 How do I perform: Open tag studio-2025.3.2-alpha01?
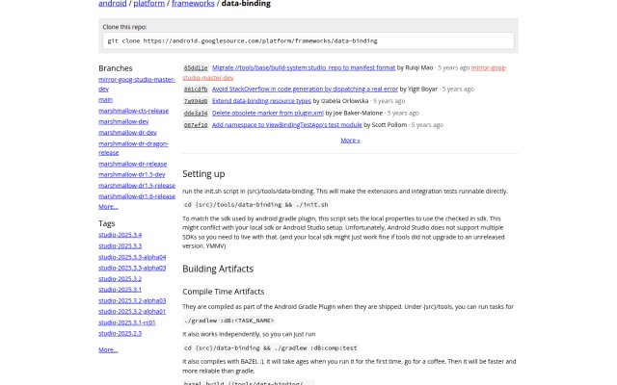(132, 312)
